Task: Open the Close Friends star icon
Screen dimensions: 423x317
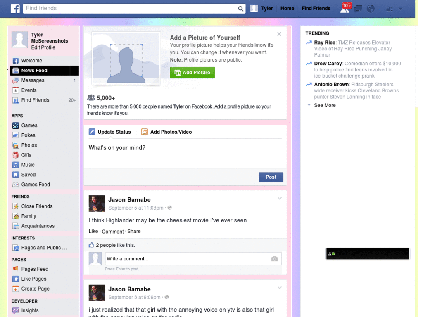Action: pyautogui.click(x=16, y=206)
